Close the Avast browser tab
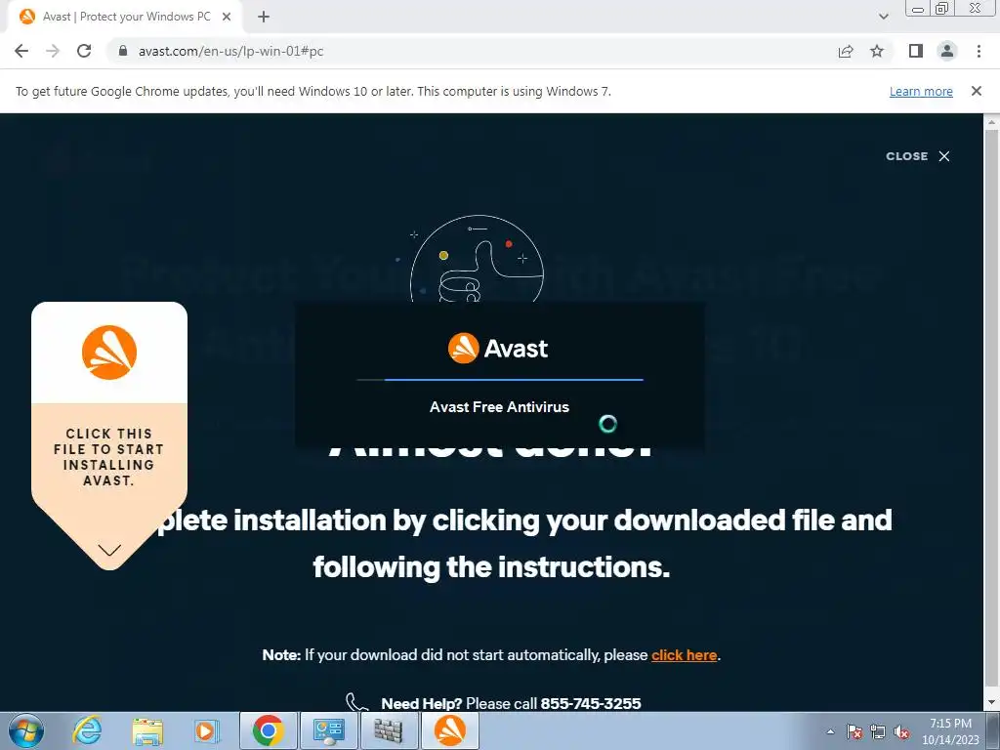Viewport: 1000px width, 750px height. tap(227, 17)
